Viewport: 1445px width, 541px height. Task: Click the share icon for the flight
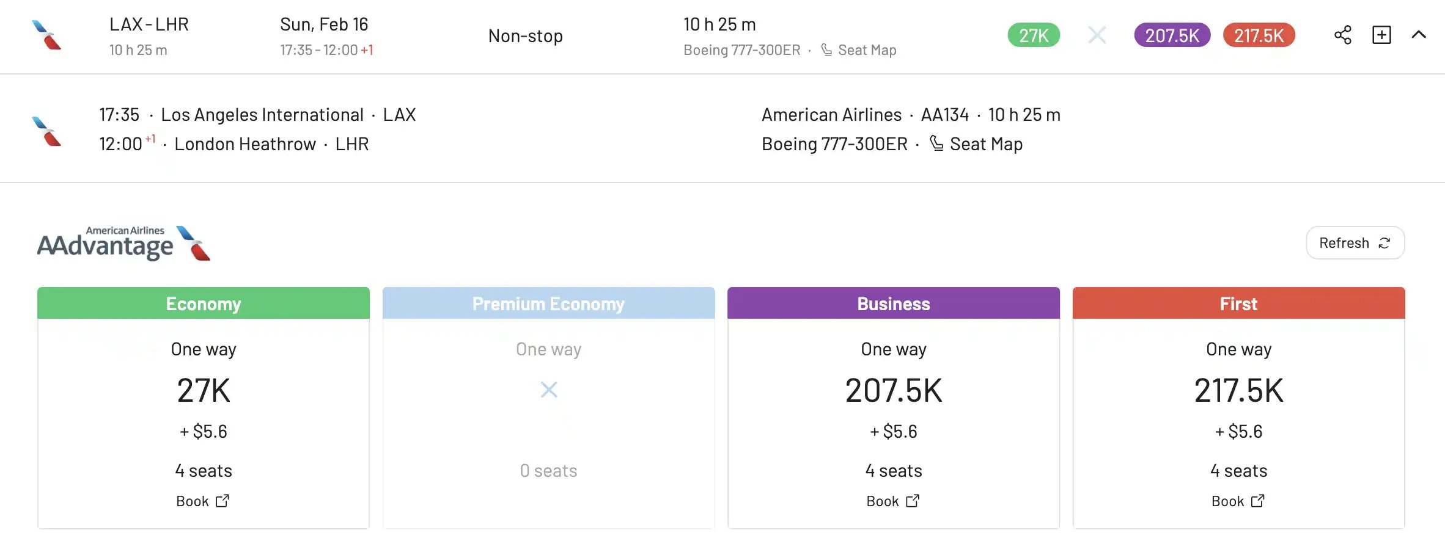click(1342, 35)
